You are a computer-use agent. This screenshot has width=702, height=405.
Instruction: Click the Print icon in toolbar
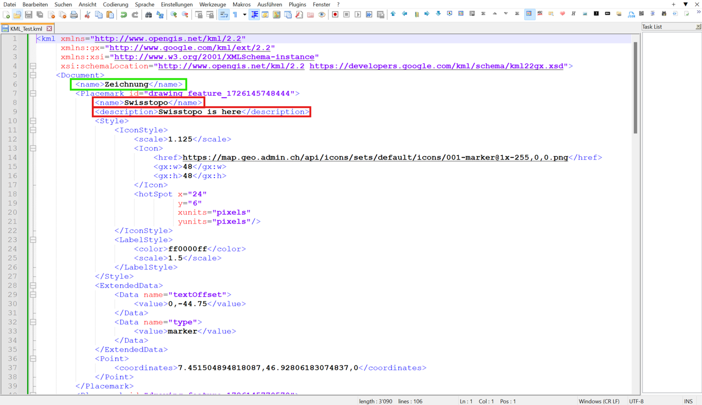74,15
